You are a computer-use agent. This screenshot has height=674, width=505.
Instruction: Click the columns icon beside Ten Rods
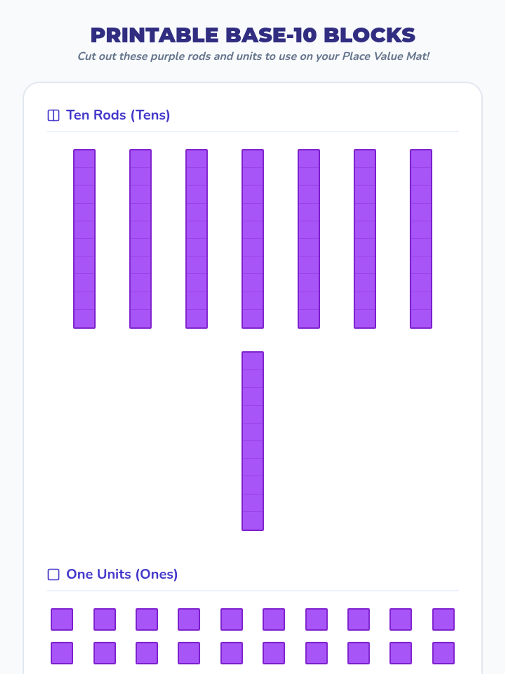53,115
